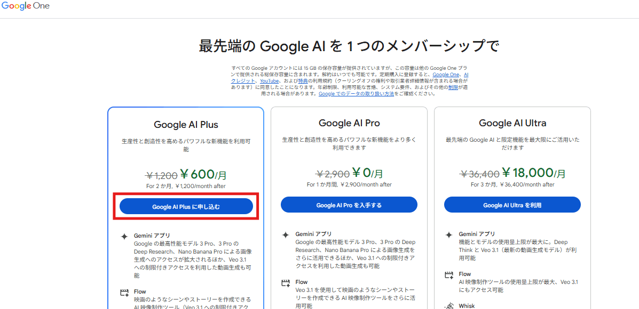Image resolution: width=639 pixels, height=309 pixels.
Task: Open the Google でのデータの取り扱い方法 link
Action: click(x=356, y=94)
